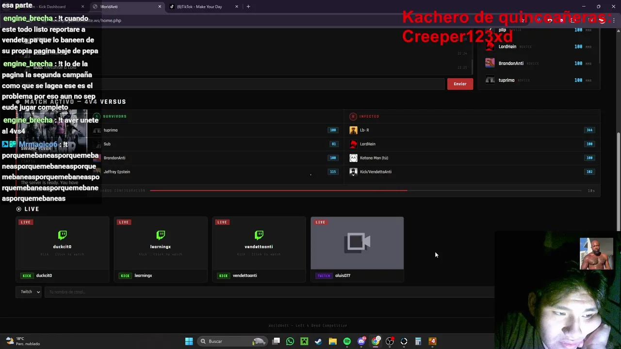Open Calculator from taskbar
The image size is (621, 349).
pyautogui.click(x=418, y=341)
